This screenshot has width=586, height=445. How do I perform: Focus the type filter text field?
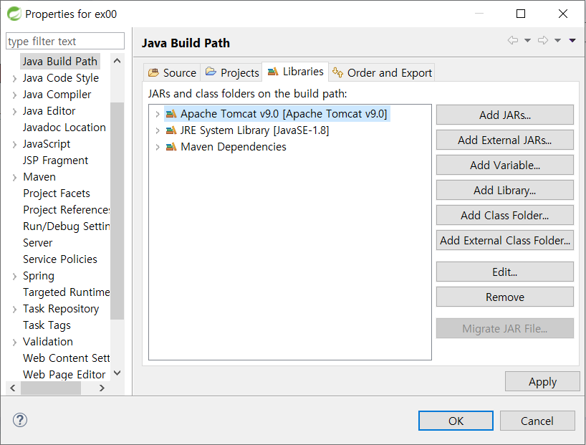point(65,41)
